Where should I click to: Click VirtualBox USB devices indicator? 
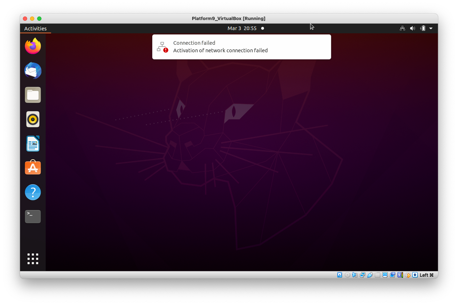click(370, 275)
